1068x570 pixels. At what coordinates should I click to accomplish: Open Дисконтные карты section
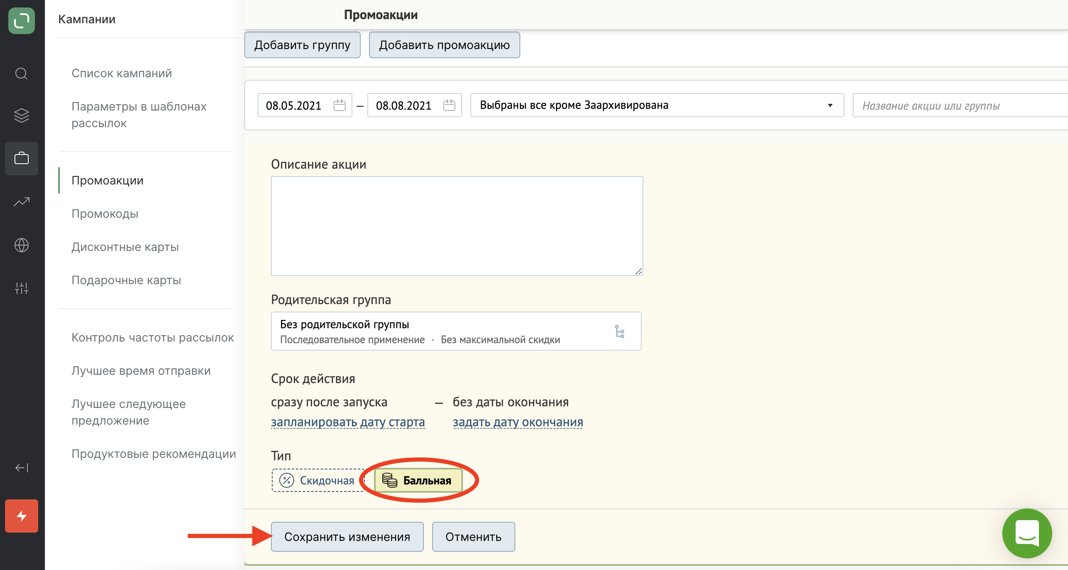click(x=125, y=247)
